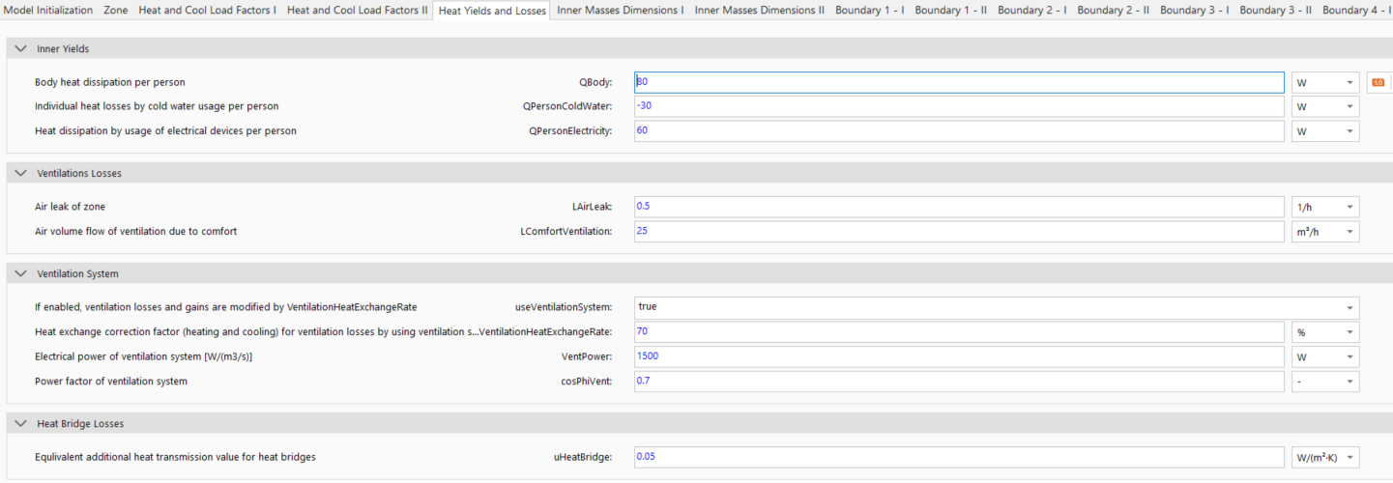
Task: Click the orange 1.0 icon next to QBody
Action: (x=1378, y=82)
